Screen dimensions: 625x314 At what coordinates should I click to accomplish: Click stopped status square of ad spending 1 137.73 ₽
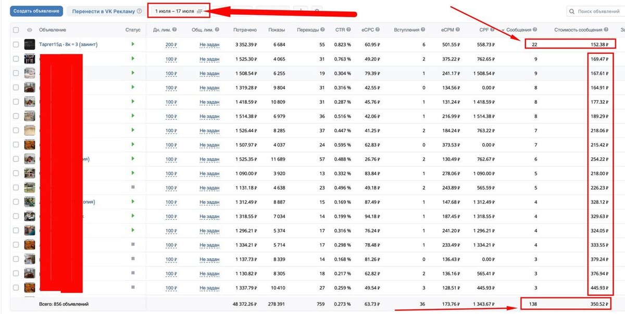133,258
